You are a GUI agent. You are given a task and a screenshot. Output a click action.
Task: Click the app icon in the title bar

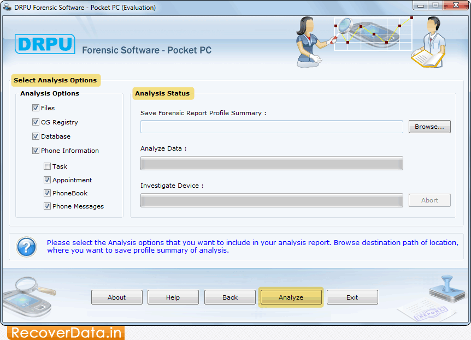point(7,7)
